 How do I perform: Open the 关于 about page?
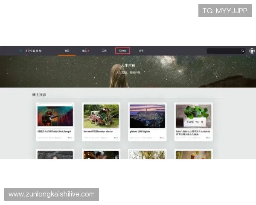[x=141, y=51]
